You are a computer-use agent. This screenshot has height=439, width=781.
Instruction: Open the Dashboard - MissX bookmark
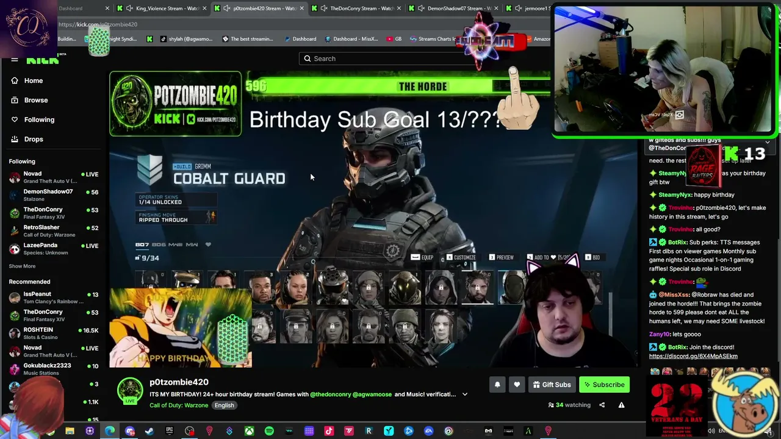click(351, 39)
